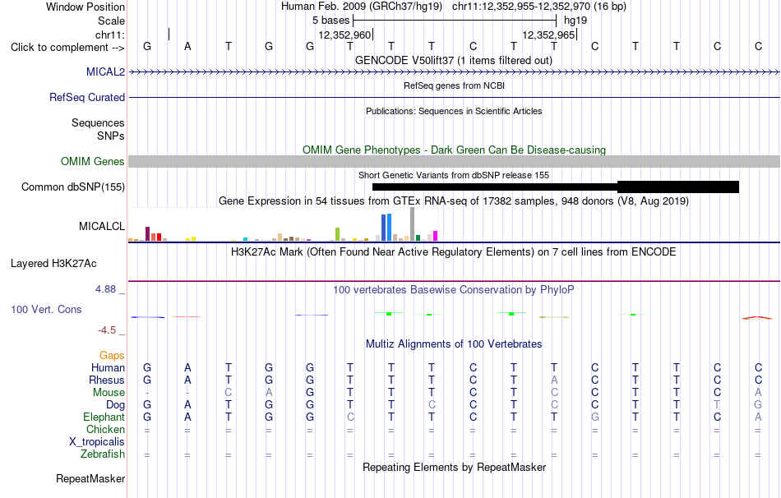The width and height of the screenshot is (781, 498).
Task: Click the Chicken species row label
Action: (105, 430)
